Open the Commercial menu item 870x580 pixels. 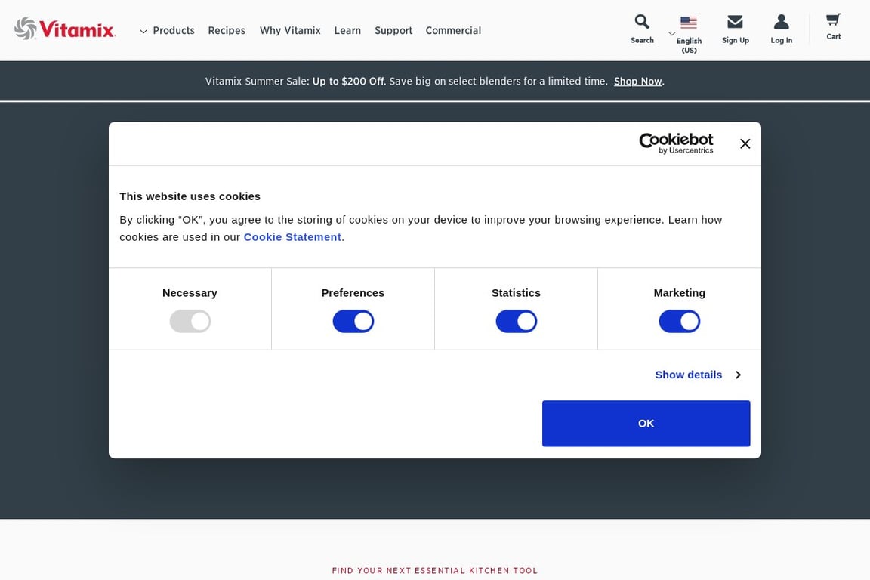point(453,30)
